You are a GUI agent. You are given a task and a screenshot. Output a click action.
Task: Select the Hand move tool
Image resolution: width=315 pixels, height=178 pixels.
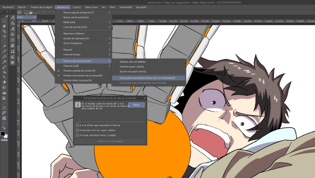[4, 26]
